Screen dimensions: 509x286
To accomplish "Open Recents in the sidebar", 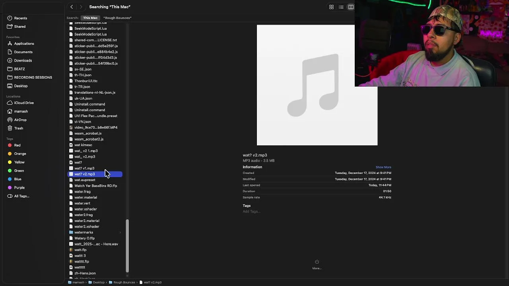I will click(21, 18).
